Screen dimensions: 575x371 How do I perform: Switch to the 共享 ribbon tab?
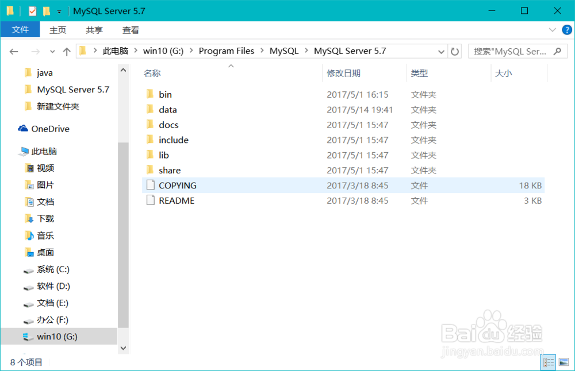click(94, 30)
